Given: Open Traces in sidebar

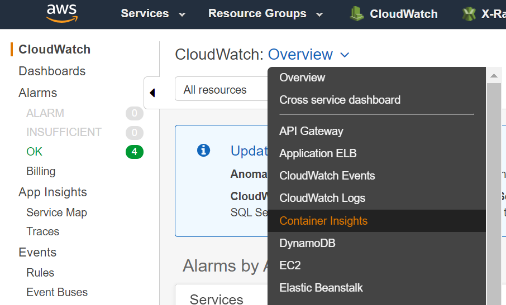Looking at the screenshot, I should 42,231.
